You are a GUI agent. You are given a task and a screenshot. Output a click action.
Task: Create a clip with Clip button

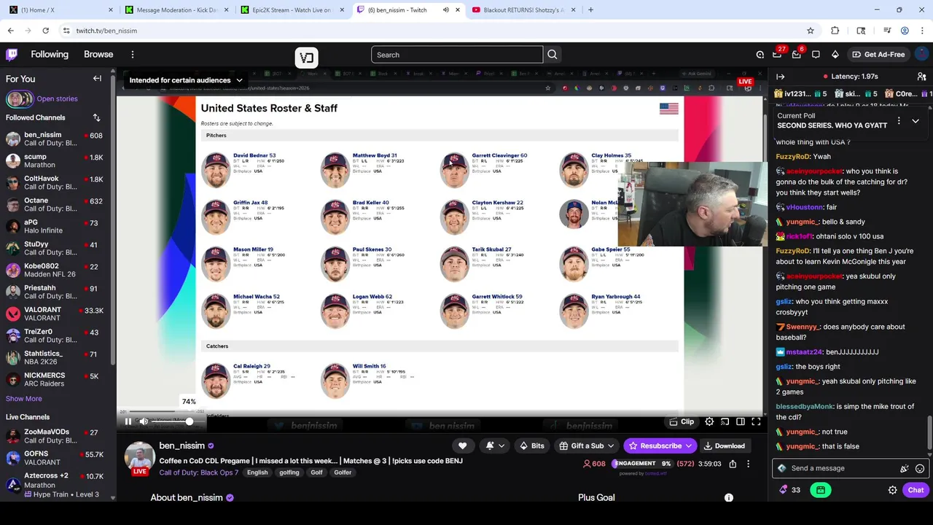[x=682, y=421]
